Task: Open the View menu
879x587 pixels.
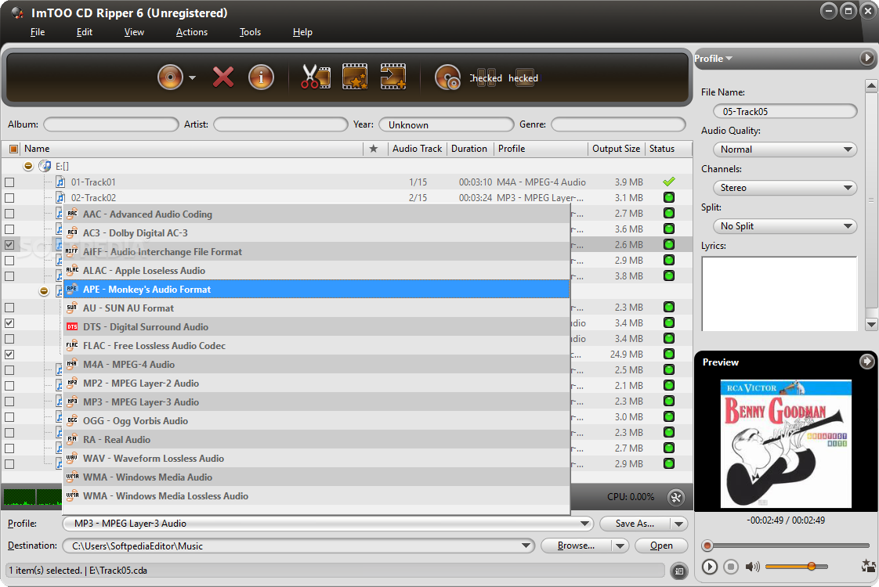Action: (x=134, y=32)
